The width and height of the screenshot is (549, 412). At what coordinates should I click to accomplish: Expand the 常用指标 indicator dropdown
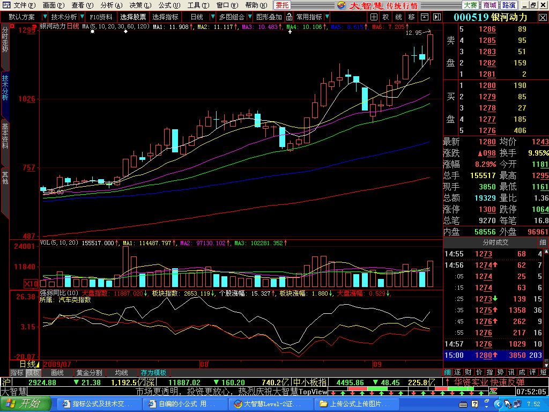[327, 17]
